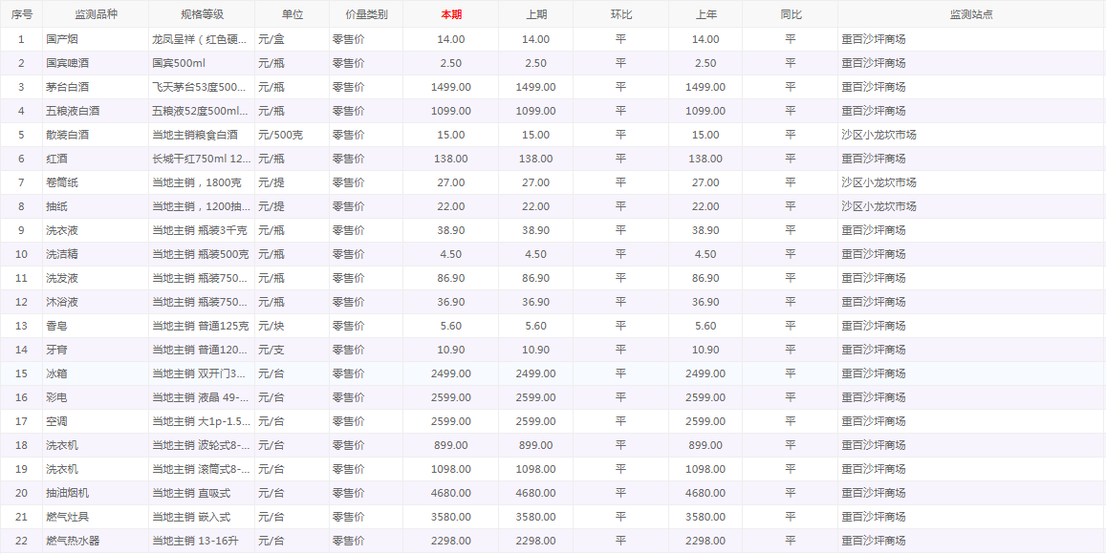Image resolution: width=1106 pixels, height=554 pixels.
Task: Click the 价格类别 column header
Action: point(366,14)
